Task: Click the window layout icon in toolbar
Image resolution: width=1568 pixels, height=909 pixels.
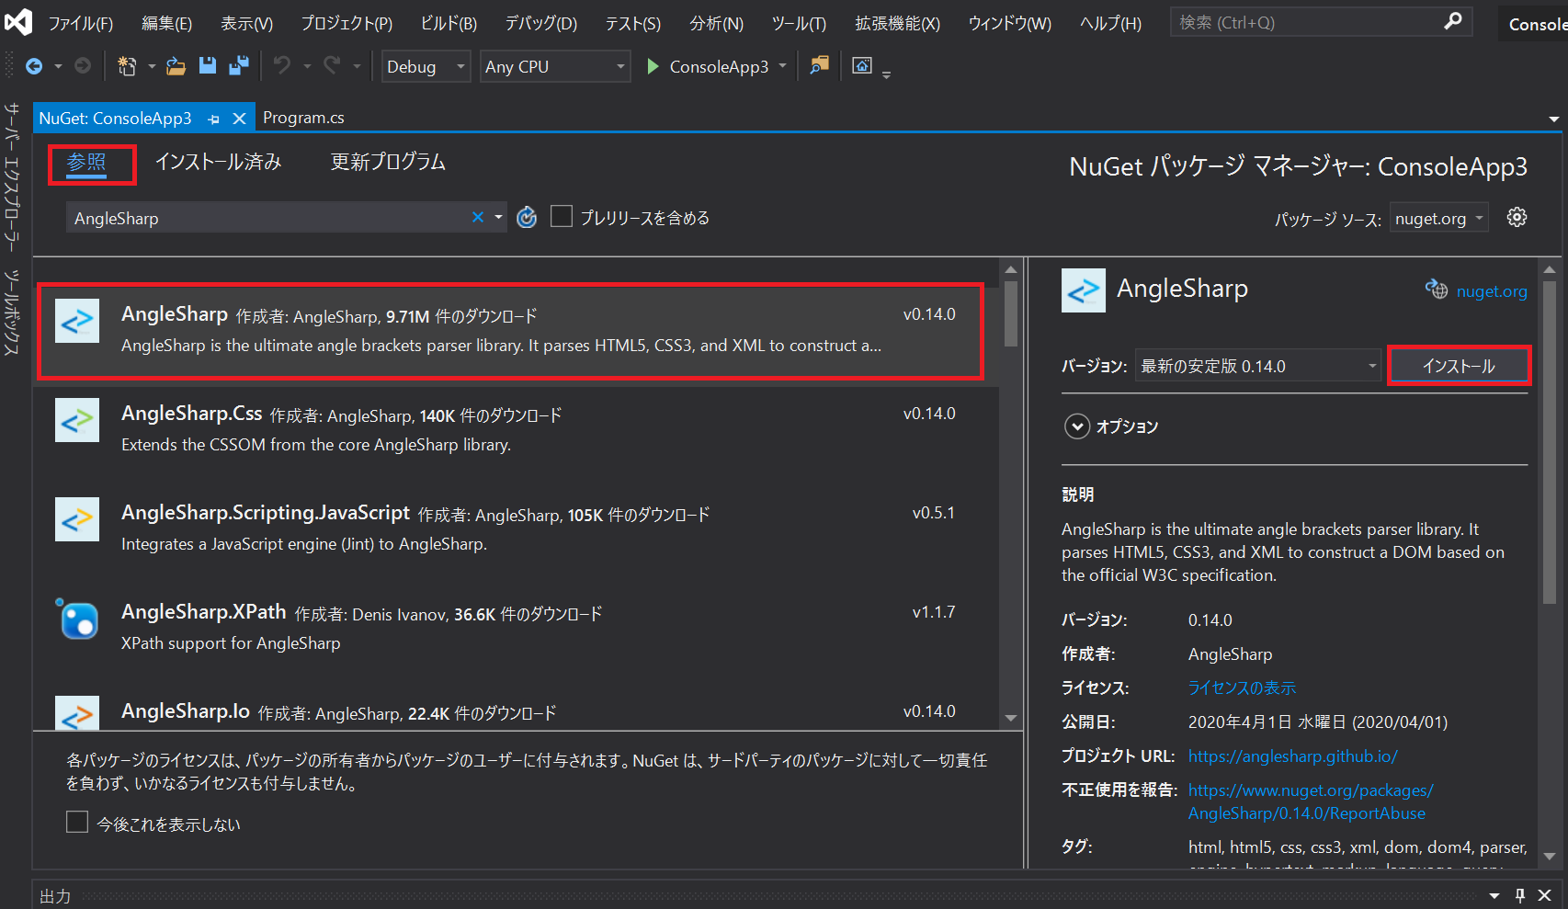Action: pyautogui.click(x=862, y=65)
